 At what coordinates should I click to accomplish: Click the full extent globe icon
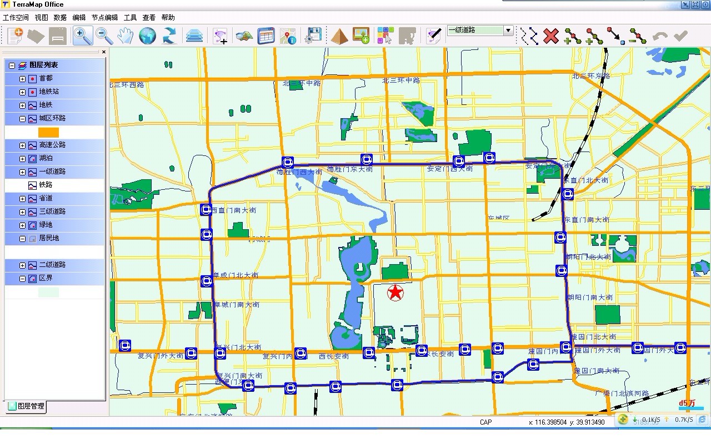pos(147,36)
